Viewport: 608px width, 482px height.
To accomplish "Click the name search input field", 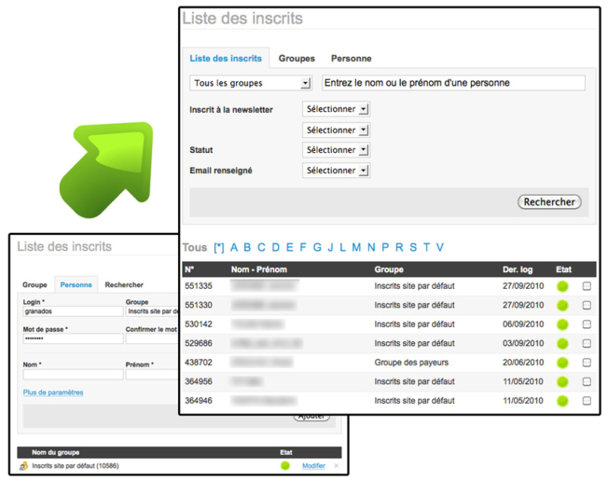I will (453, 83).
